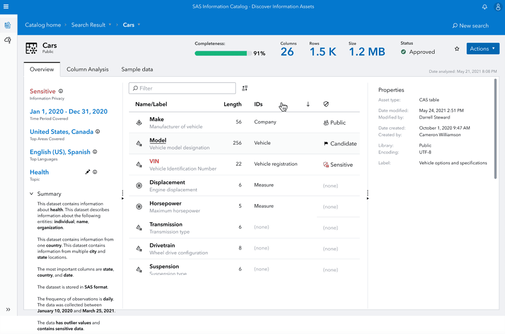Viewport: 505px width, 334px height.
Task: Select the catalog discovery sidebar icon
Action: (8, 25)
